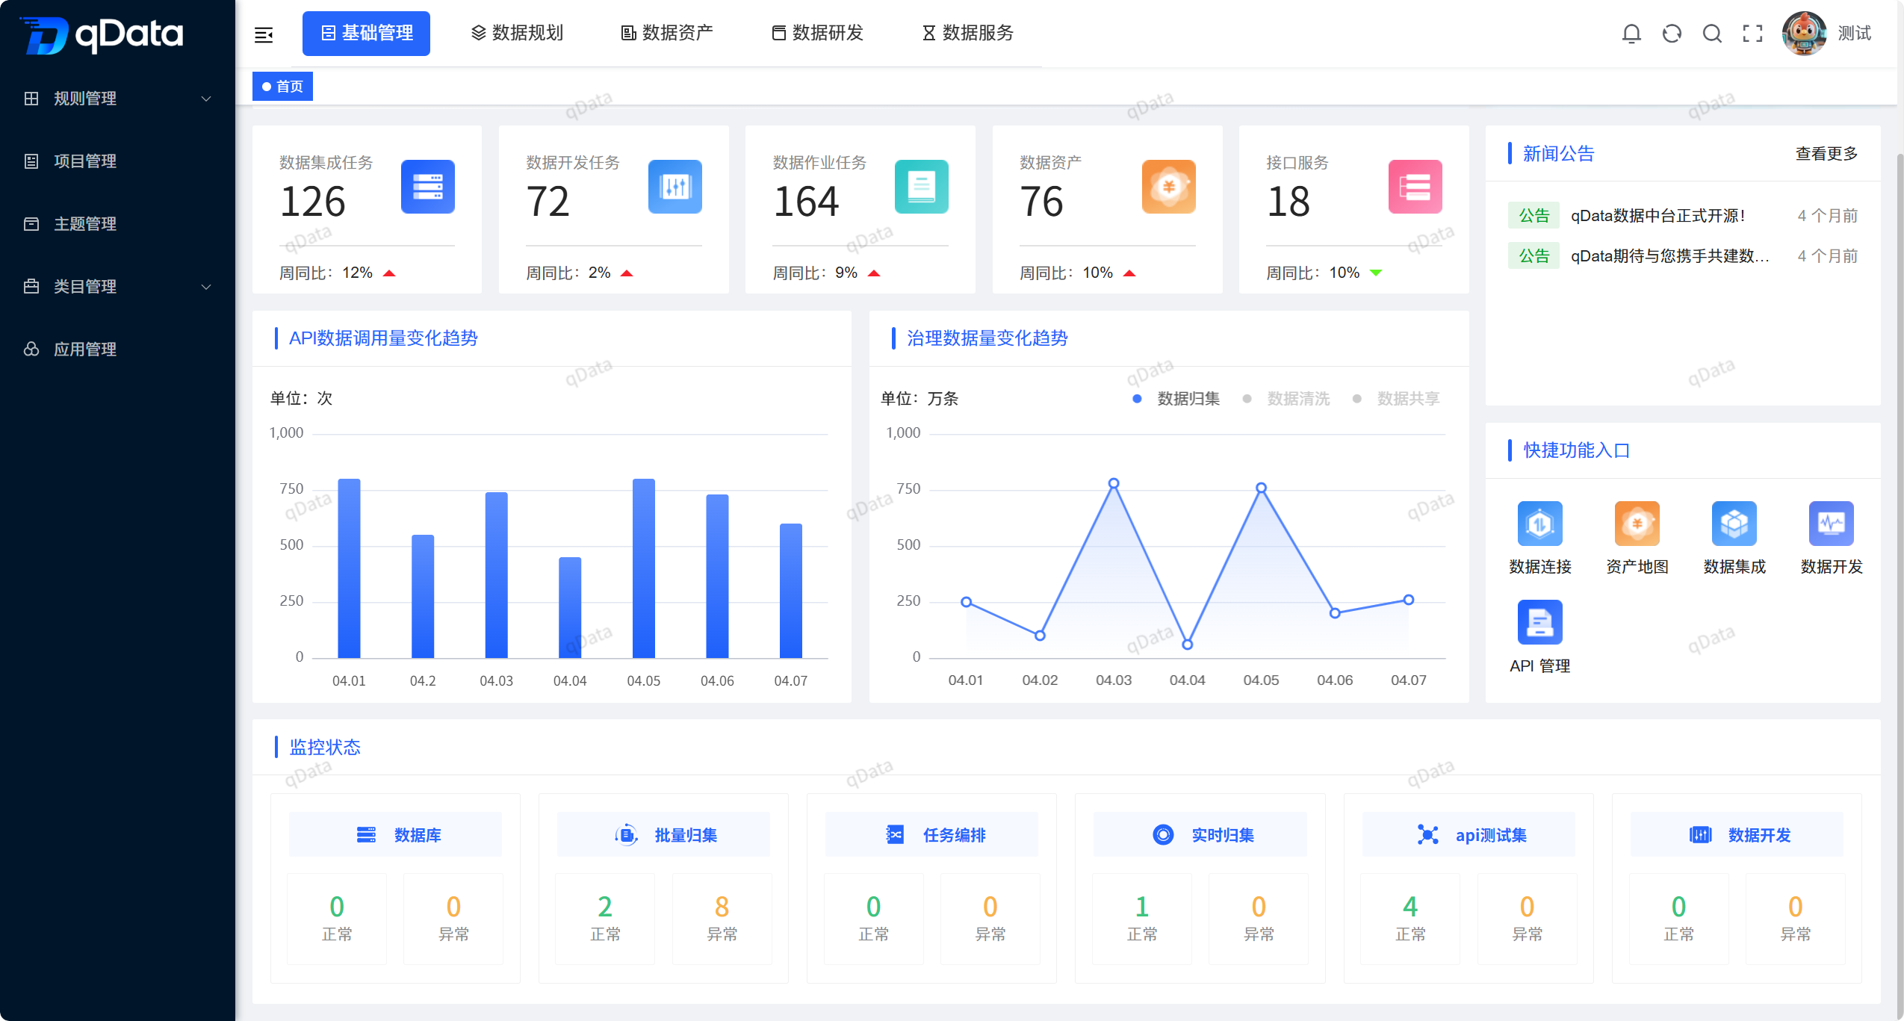Select the 首页 page tab
This screenshot has width=1904, height=1021.
282,87
